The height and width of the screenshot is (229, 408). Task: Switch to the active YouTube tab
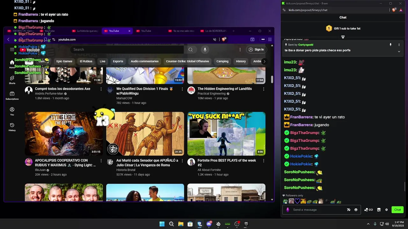tap(117, 31)
